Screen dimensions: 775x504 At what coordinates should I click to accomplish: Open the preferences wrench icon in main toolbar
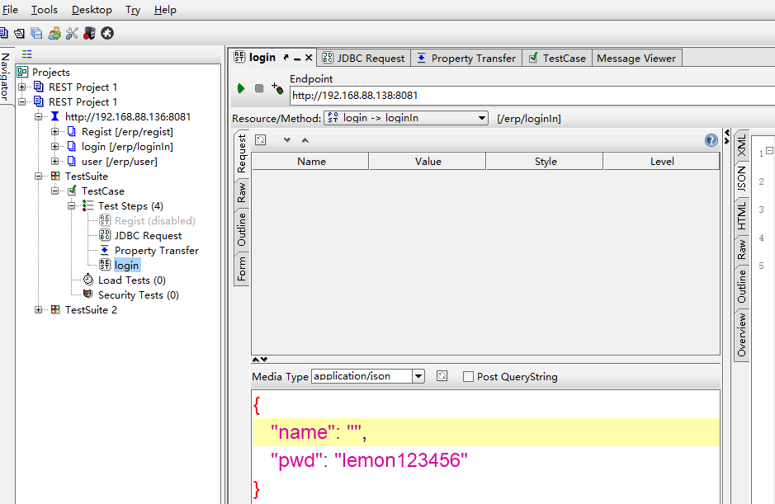[72, 33]
